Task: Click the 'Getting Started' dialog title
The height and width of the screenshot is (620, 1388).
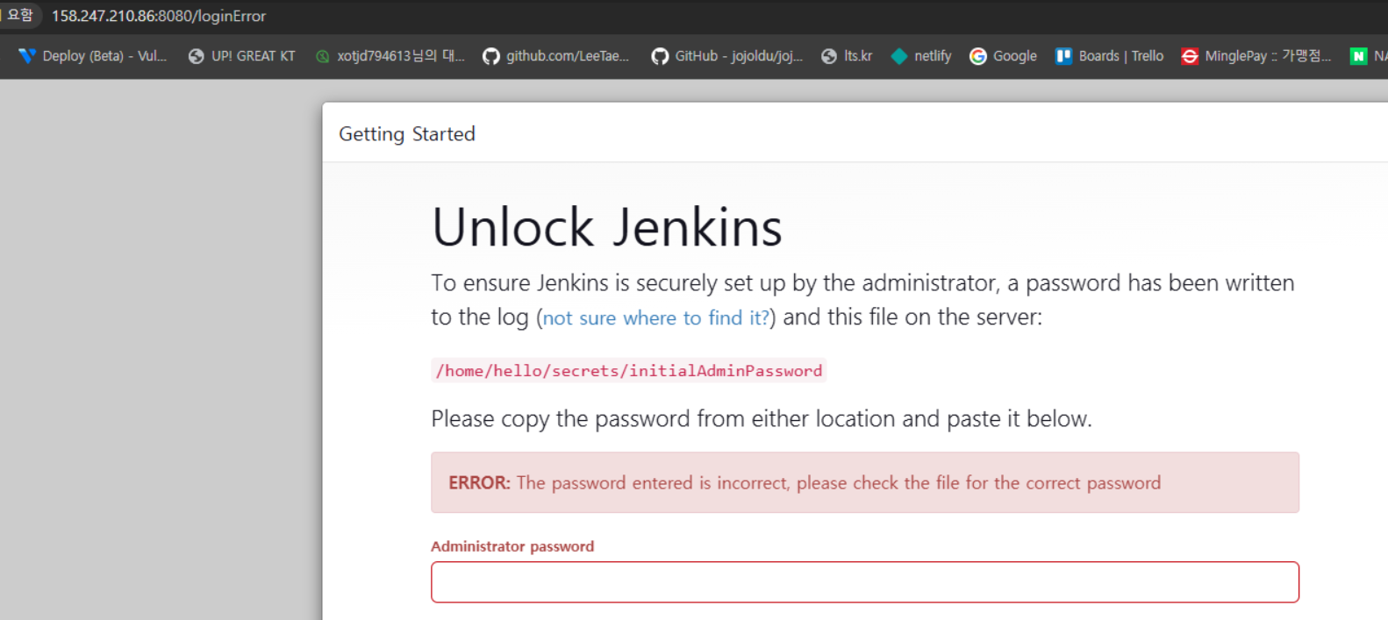Action: (x=407, y=134)
